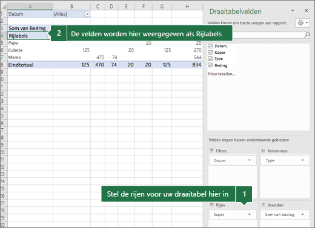315x228 pixels.
Task: Click the Waarden sigma icon
Action: click(x=264, y=205)
